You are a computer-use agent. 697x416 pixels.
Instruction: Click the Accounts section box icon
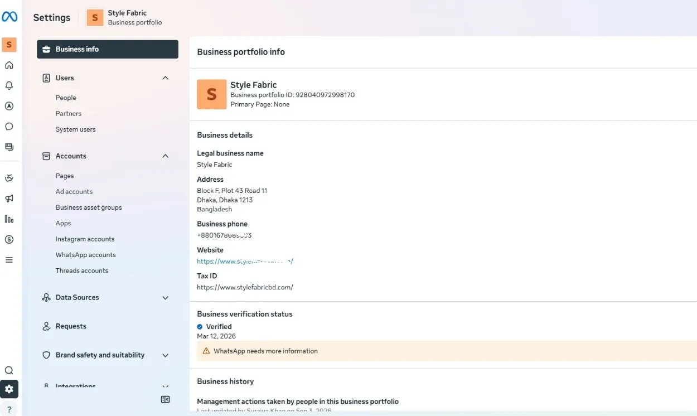click(x=46, y=156)
